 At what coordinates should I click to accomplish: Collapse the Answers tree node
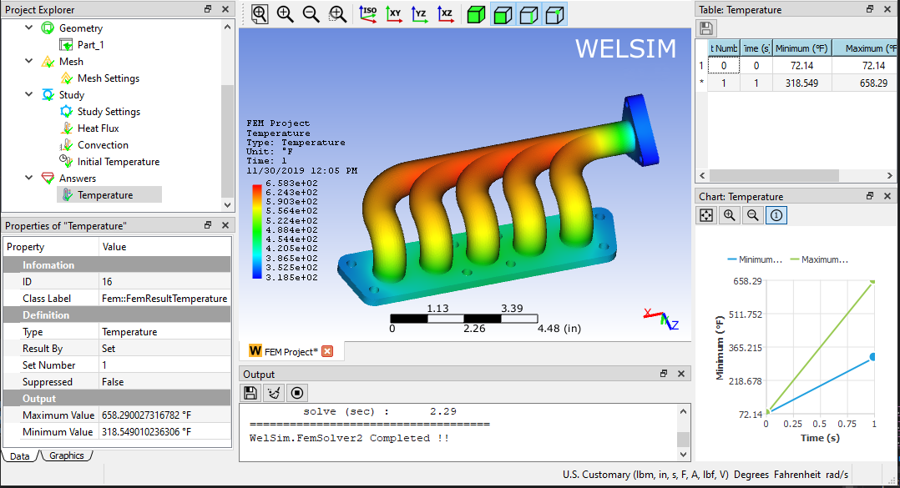pos(28,178)
